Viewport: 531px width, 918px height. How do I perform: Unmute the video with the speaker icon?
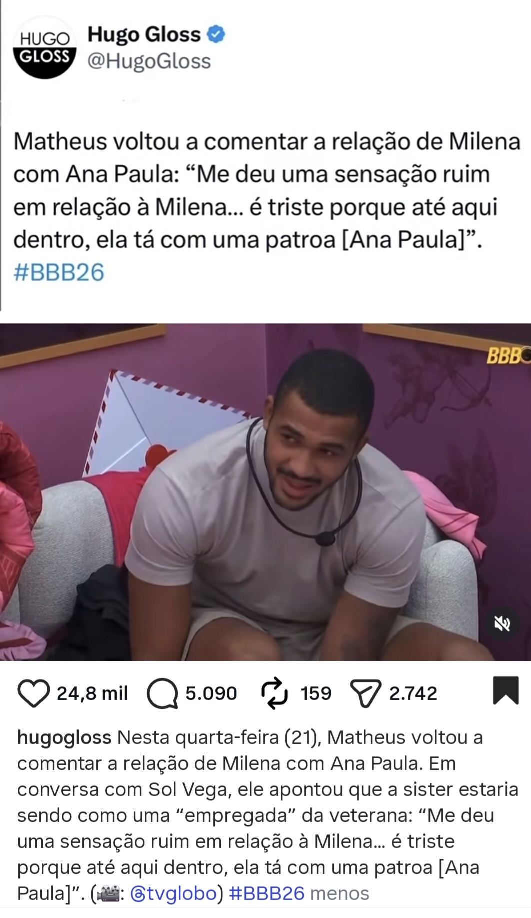tap(502, 623)
